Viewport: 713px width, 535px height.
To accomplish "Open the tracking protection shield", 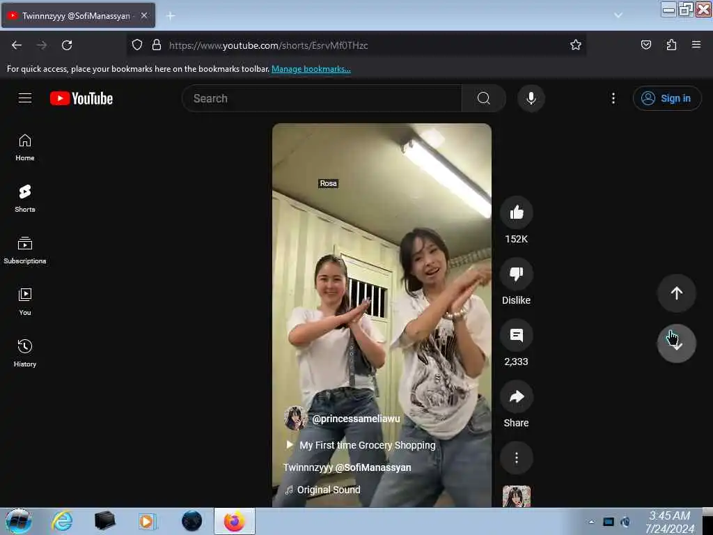I will click(137, 45).
